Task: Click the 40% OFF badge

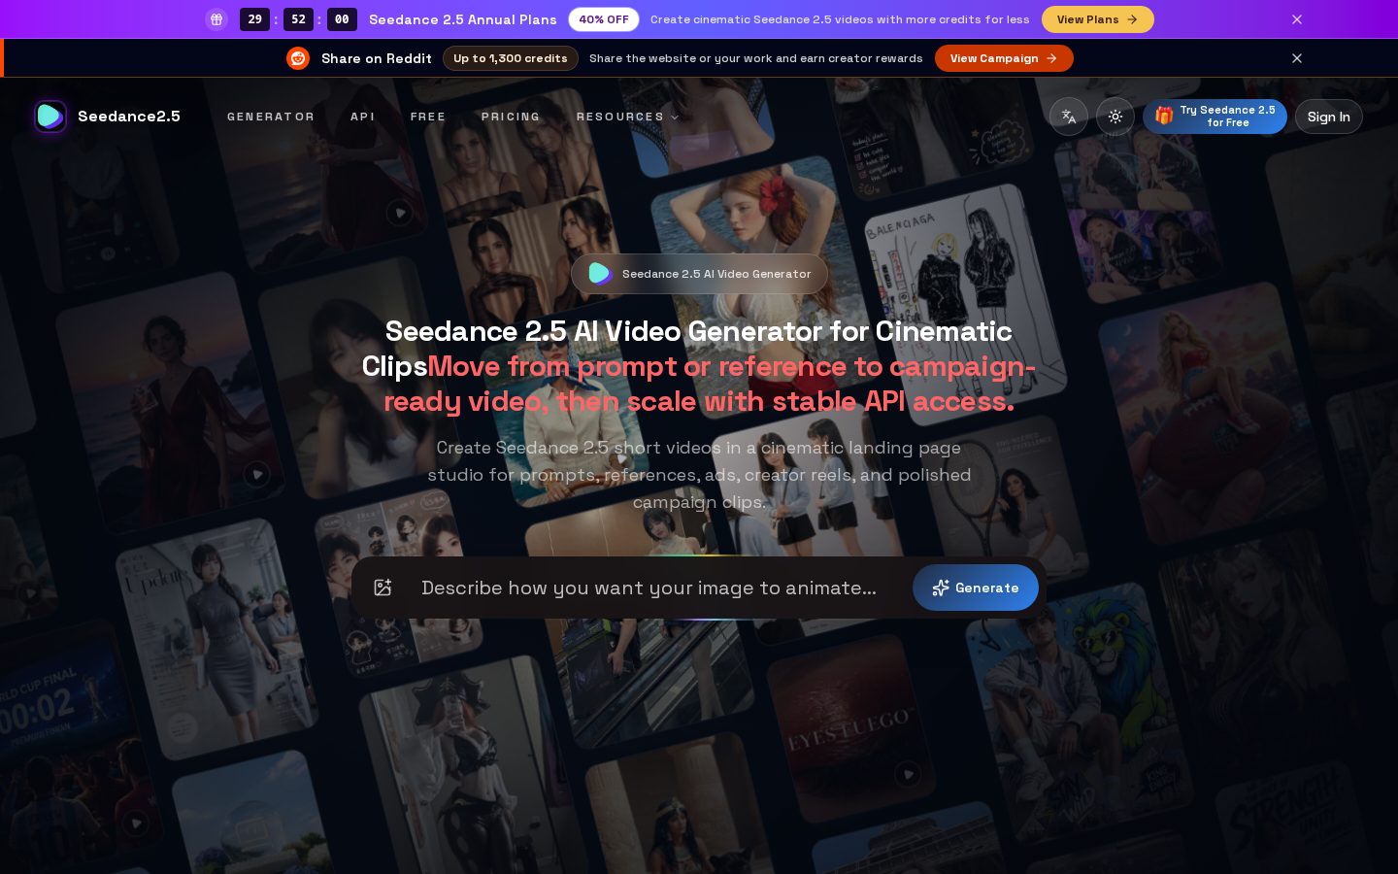Action: (x=604, y=19)
